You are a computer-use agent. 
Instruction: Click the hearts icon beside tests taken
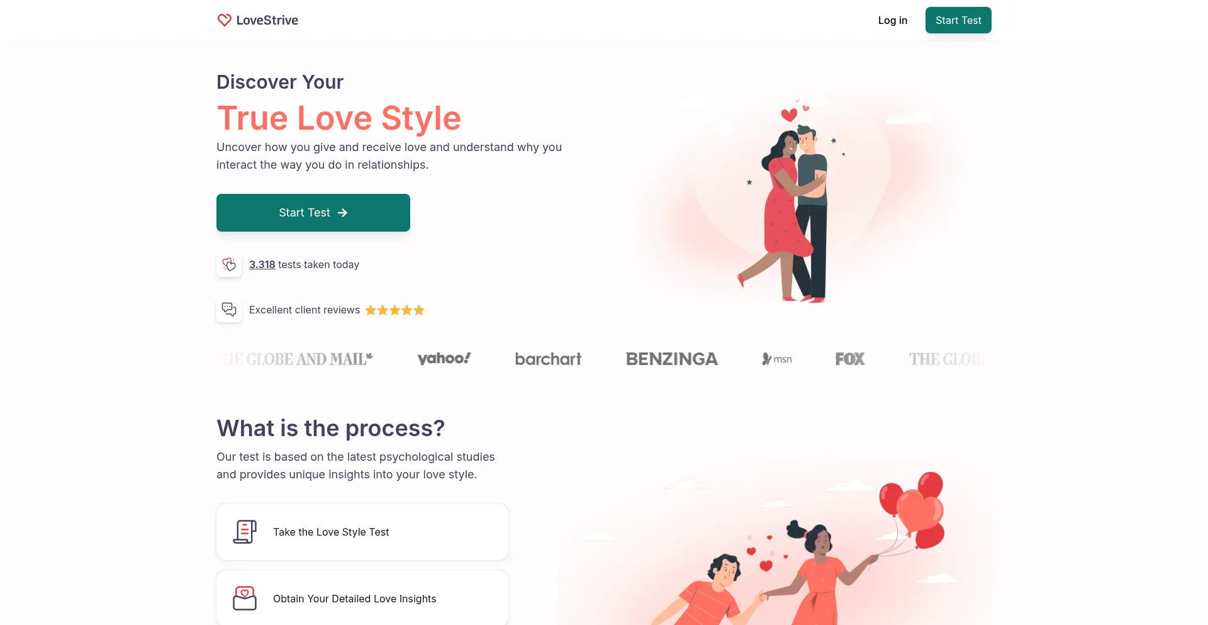click(x=229, y=264)
